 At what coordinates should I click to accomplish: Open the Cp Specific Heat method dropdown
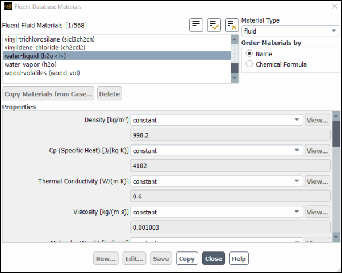(216, 151)
